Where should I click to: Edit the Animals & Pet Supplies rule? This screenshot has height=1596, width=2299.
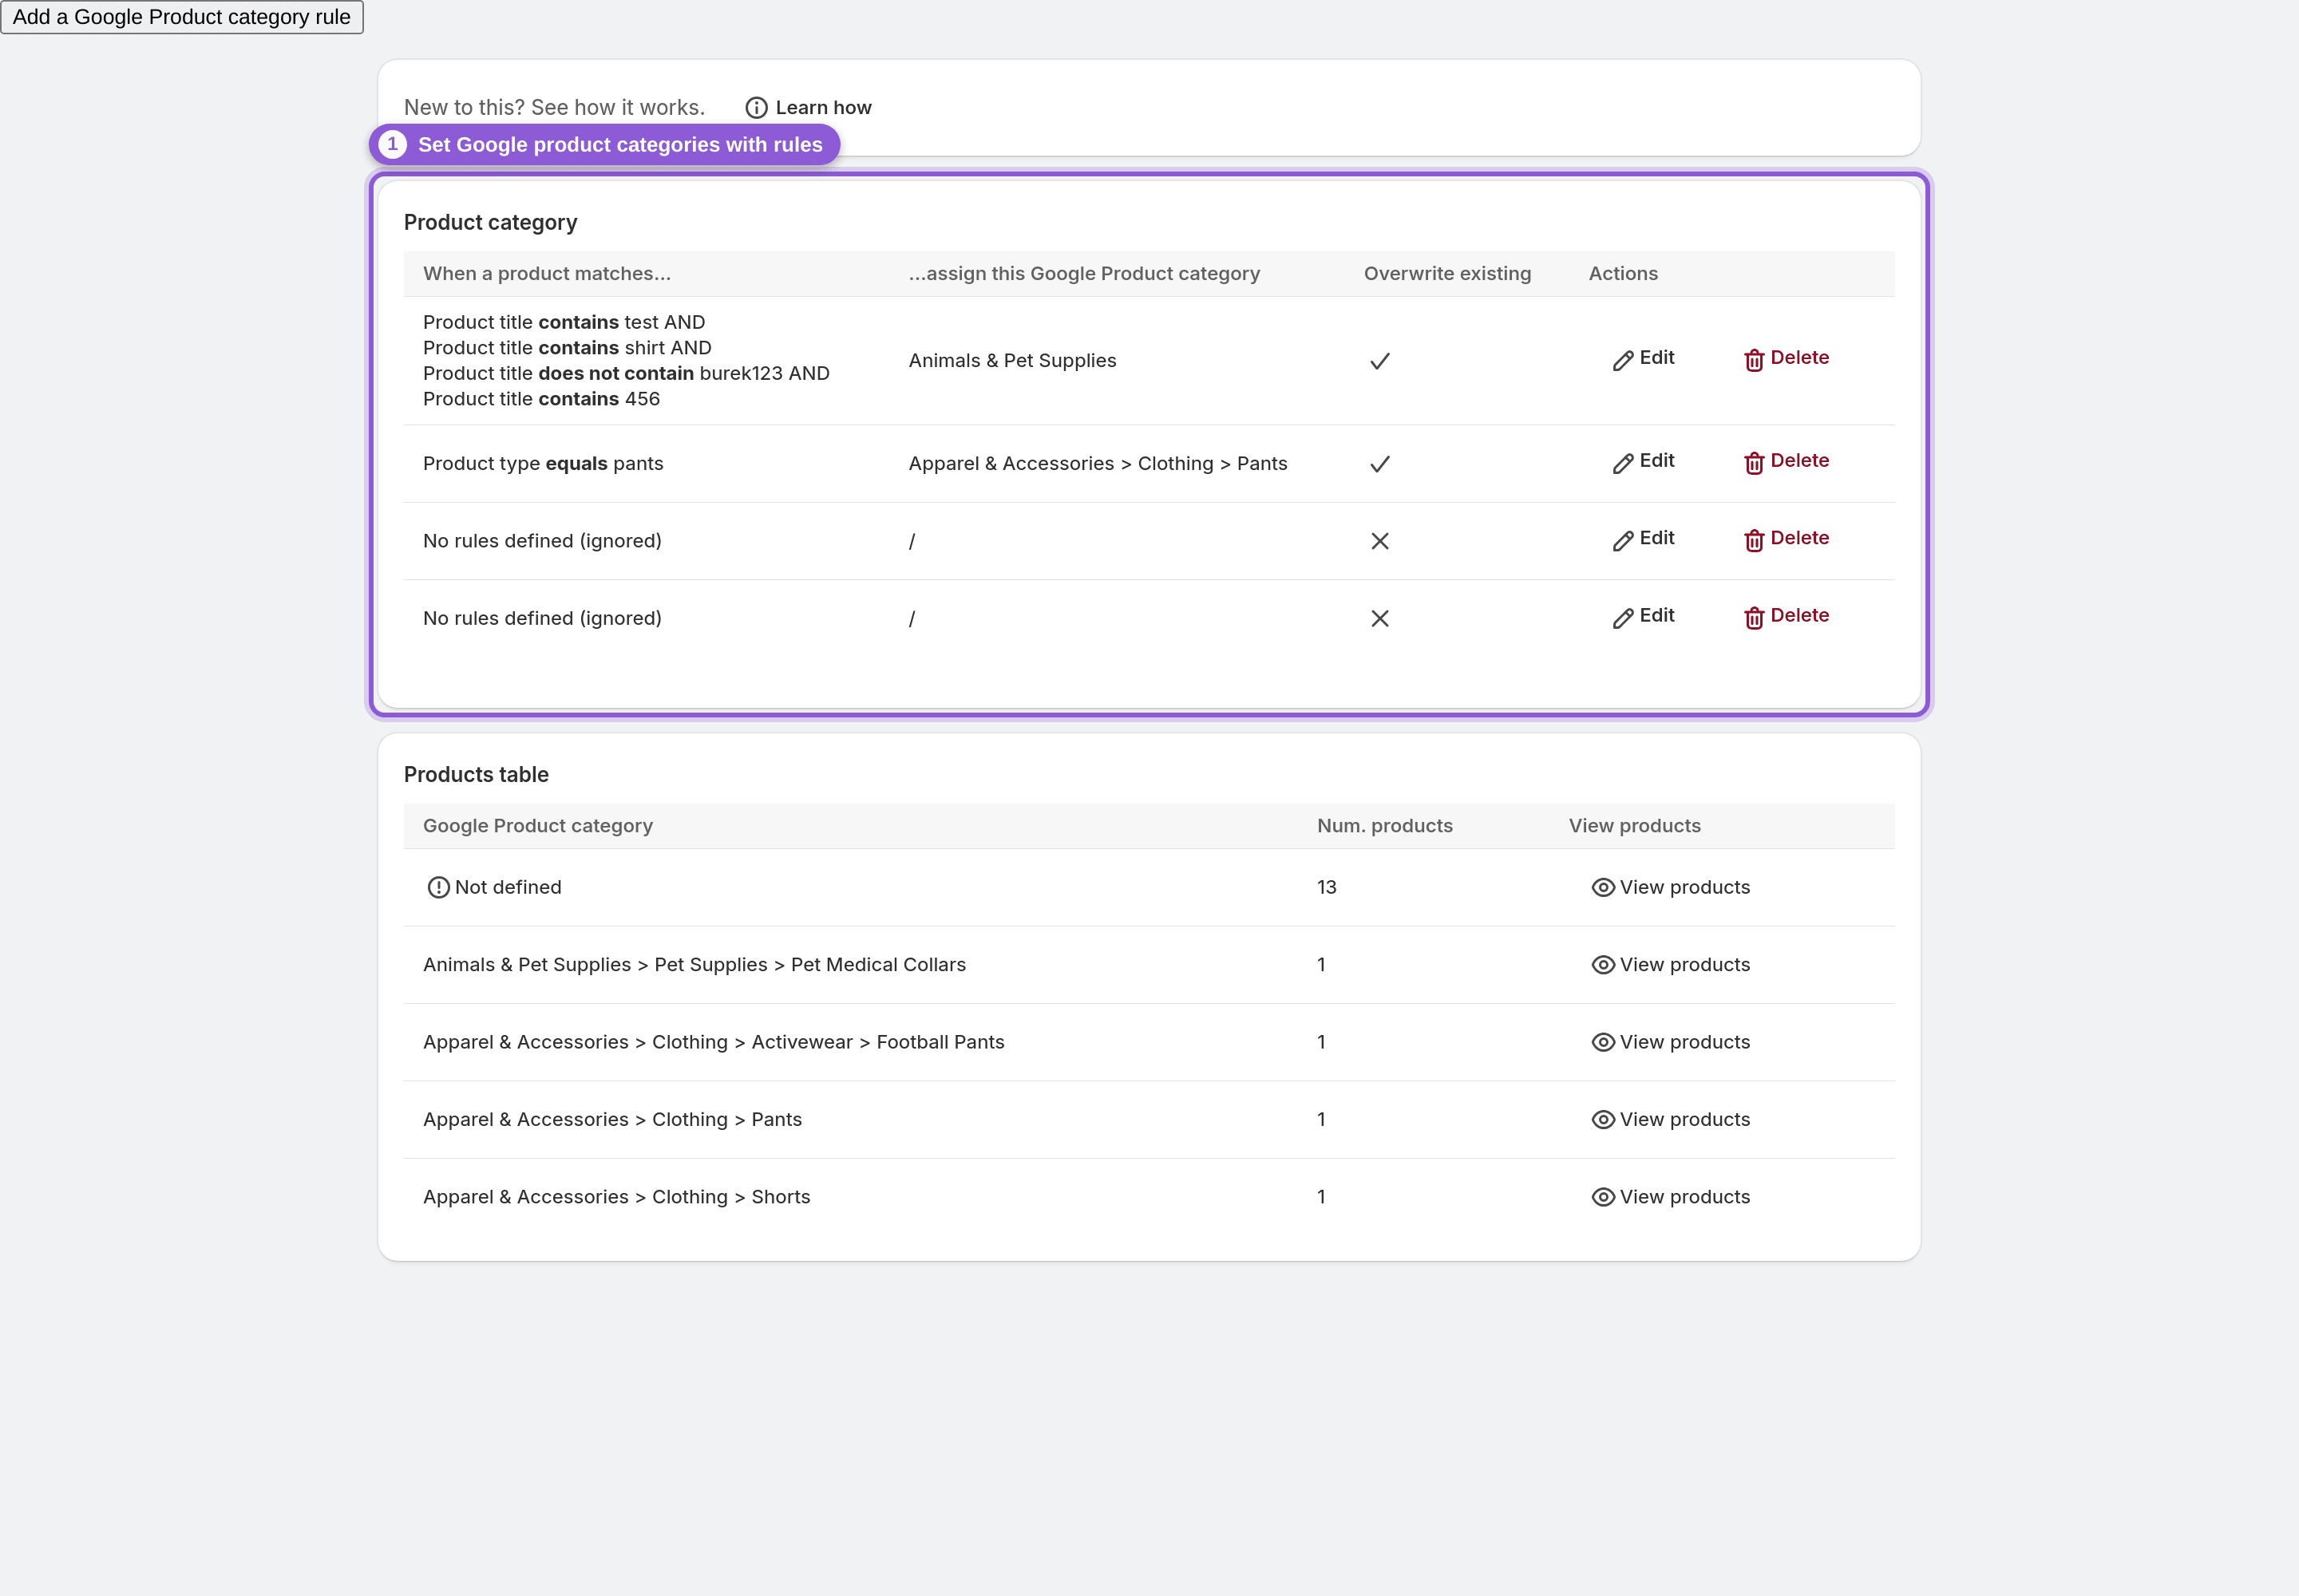1643,359
